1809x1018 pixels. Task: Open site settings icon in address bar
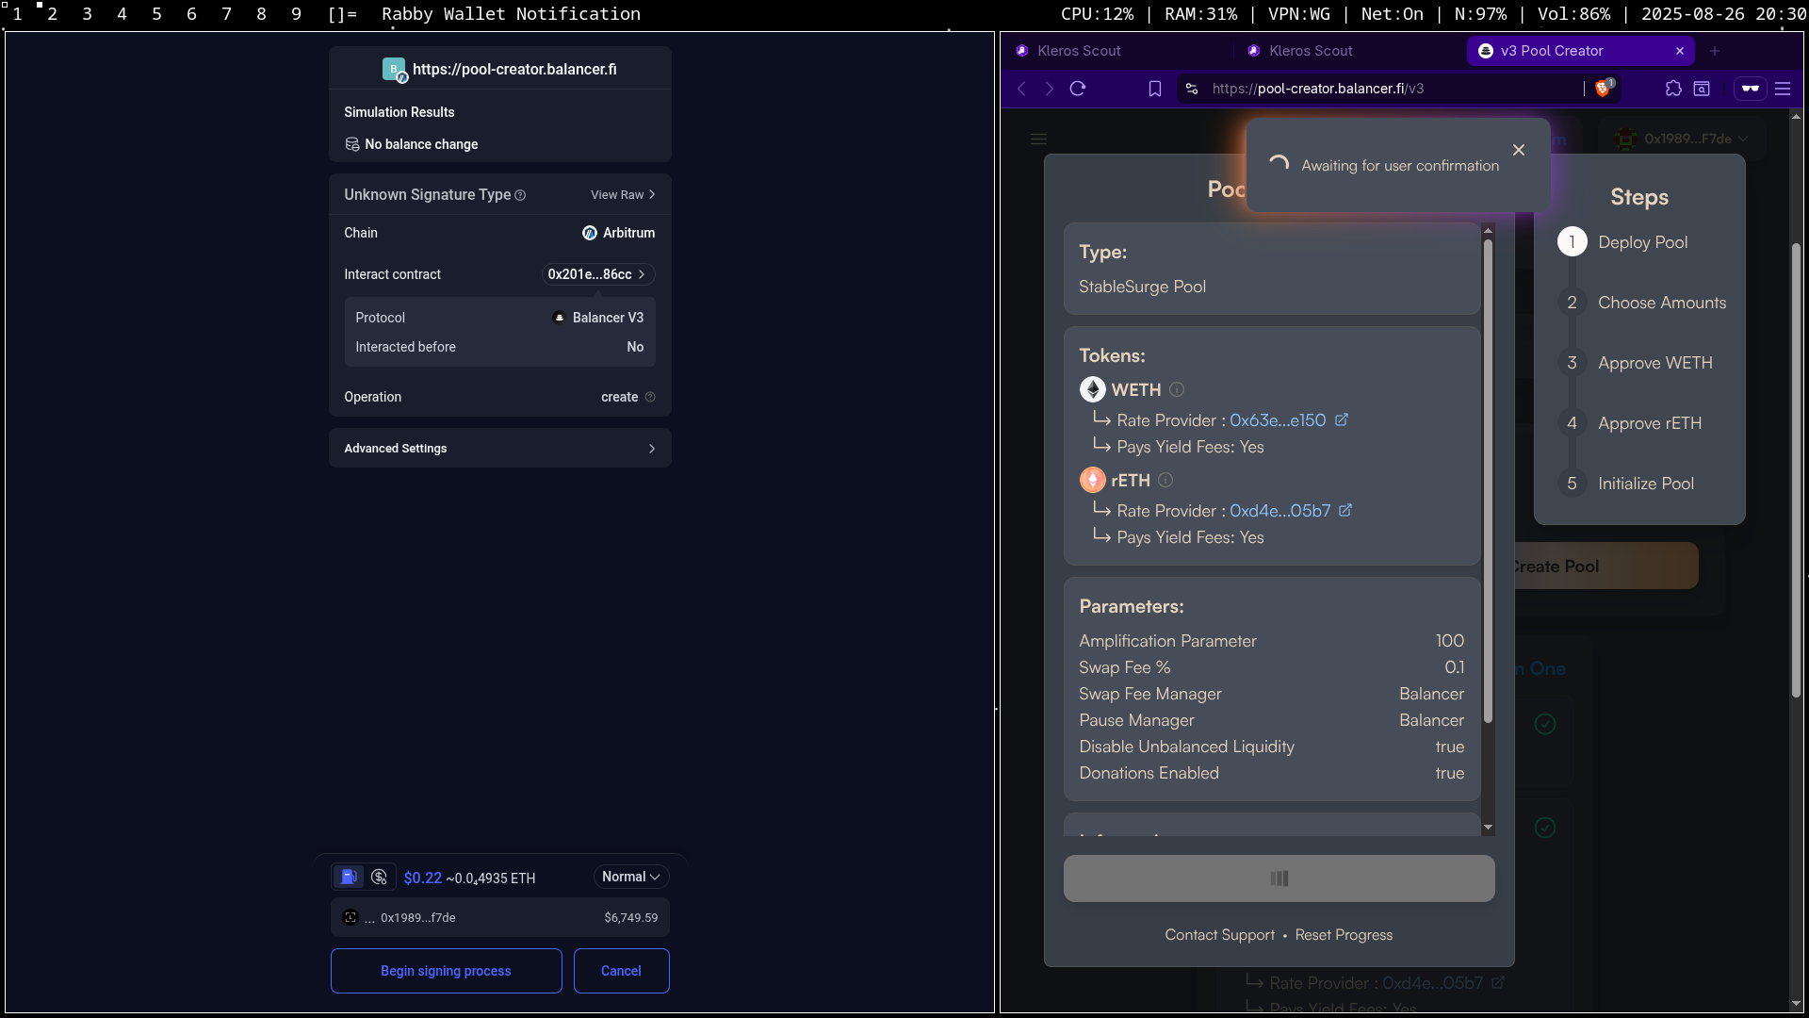[1192, 89]
